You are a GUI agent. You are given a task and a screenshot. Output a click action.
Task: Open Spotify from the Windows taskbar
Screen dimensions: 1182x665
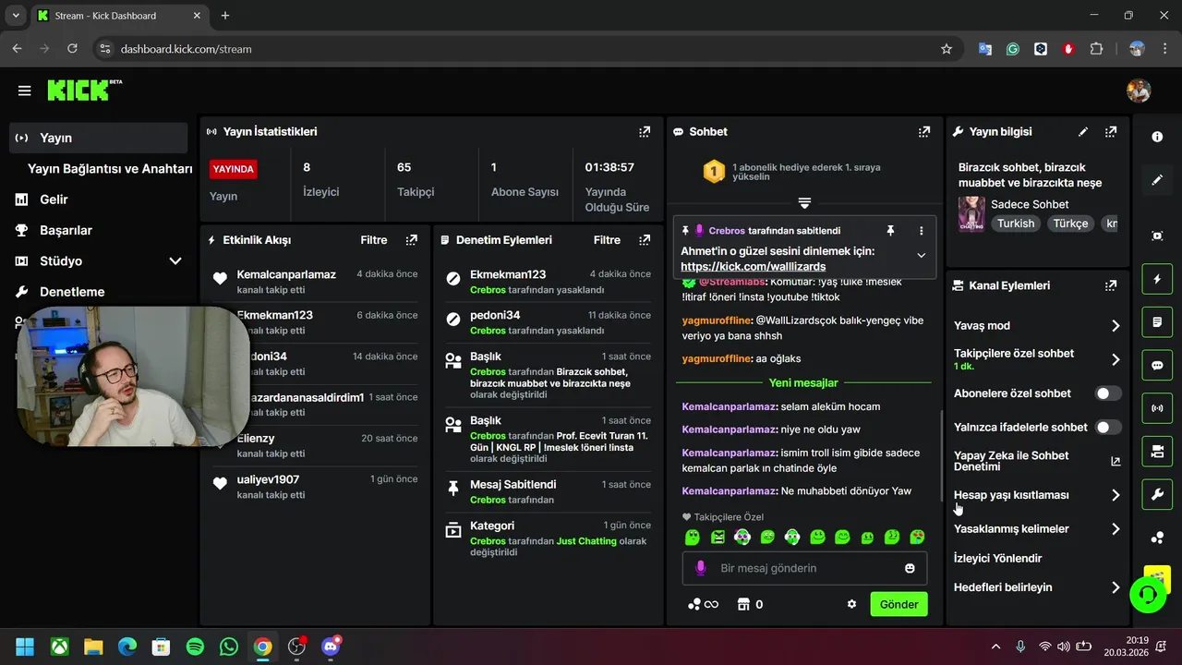tap(195, 647)
